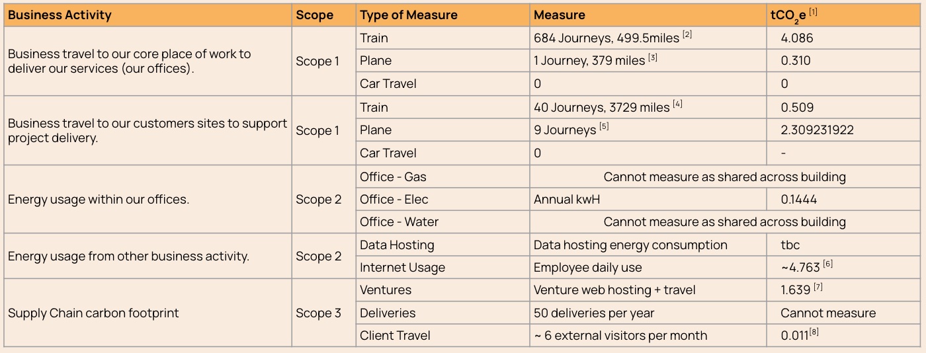Click the Annual kwH measure cell
926x353 pixels.
tap(567, 199)
